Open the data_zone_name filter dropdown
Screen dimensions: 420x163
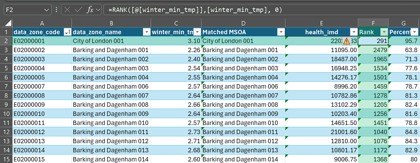[x=147, y=32]
